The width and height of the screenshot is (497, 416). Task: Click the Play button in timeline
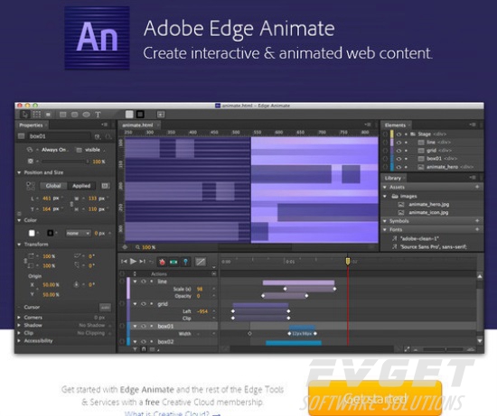(x=133, y=261)
